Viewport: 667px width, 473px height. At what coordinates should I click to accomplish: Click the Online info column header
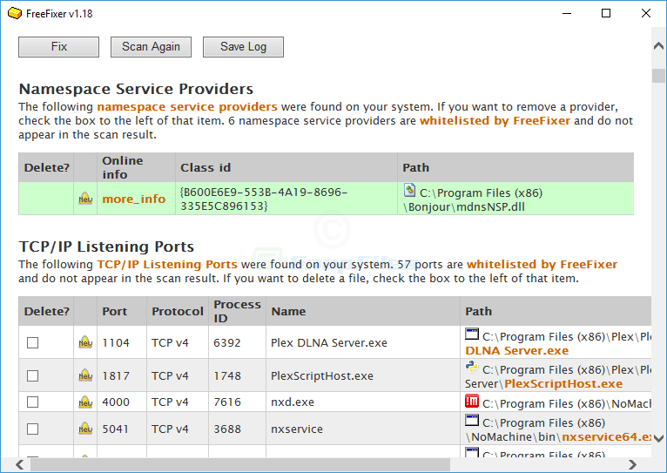tap(136, 167)
